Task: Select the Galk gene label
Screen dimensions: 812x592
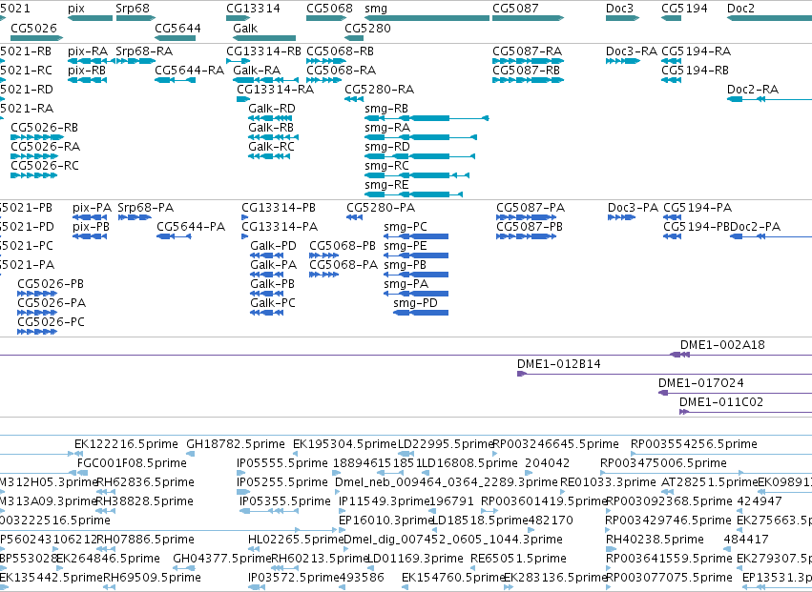Action: tap(245, 29)
